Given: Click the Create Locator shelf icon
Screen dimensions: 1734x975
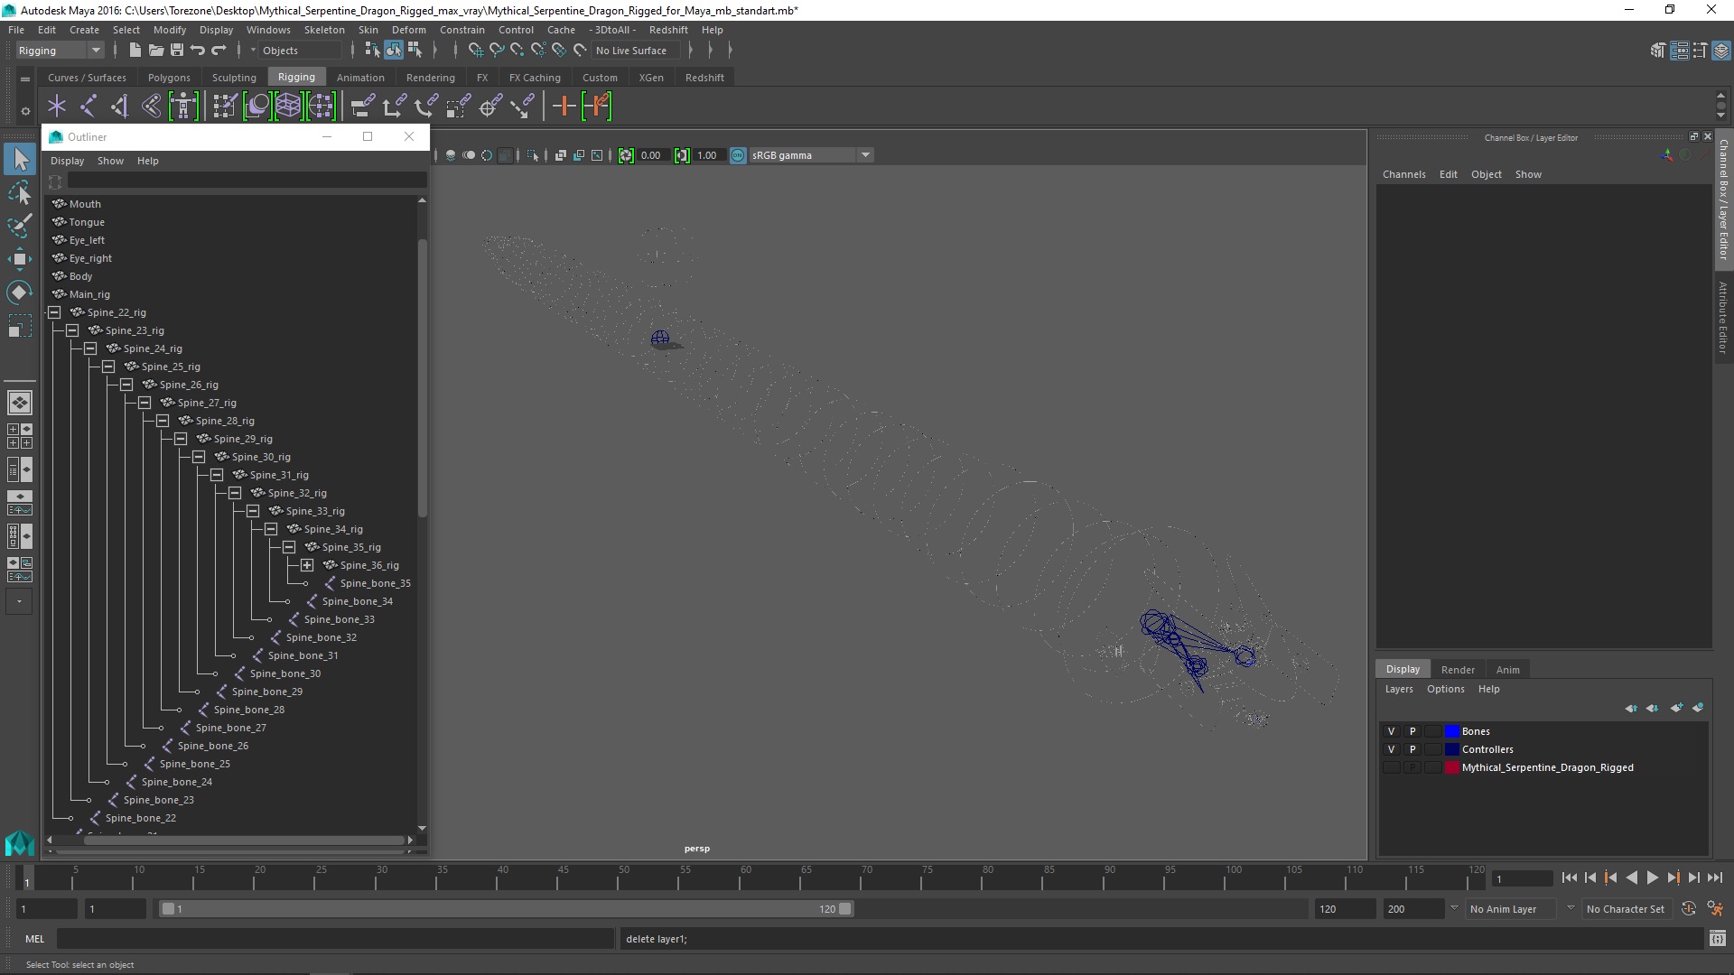Looking at the screenshot, I should tap(57, 107).
